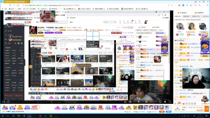Click the orange recharge button below gifts
This screenshot has height=118, width=210.
click(162, 112)
